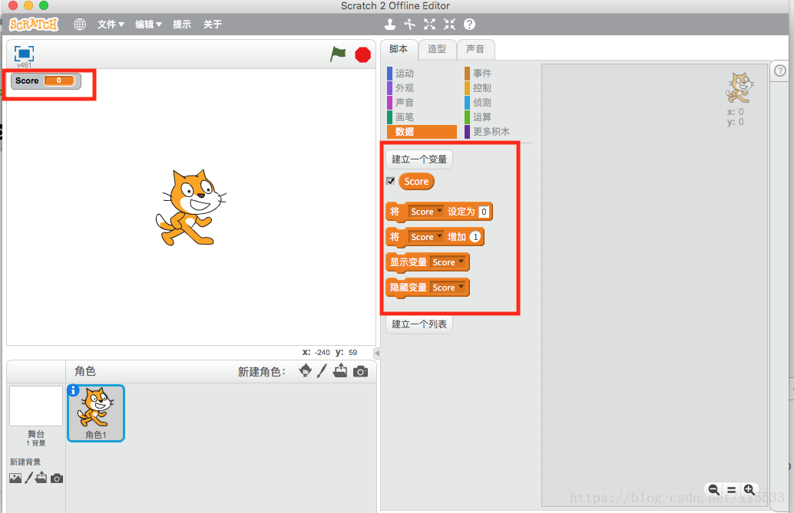This screenshot has width=794, height=513.
Task: Select the 运动 block category
Action: pos(422,74)
